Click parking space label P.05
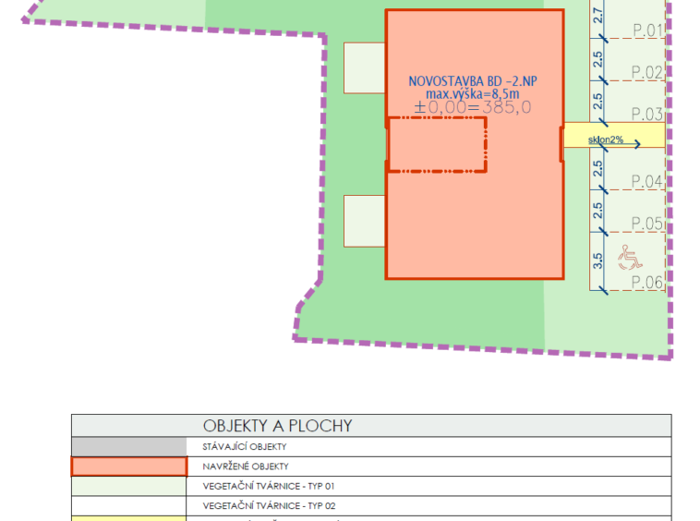Screen dimensions: 700x521 [x=648, y=223]
